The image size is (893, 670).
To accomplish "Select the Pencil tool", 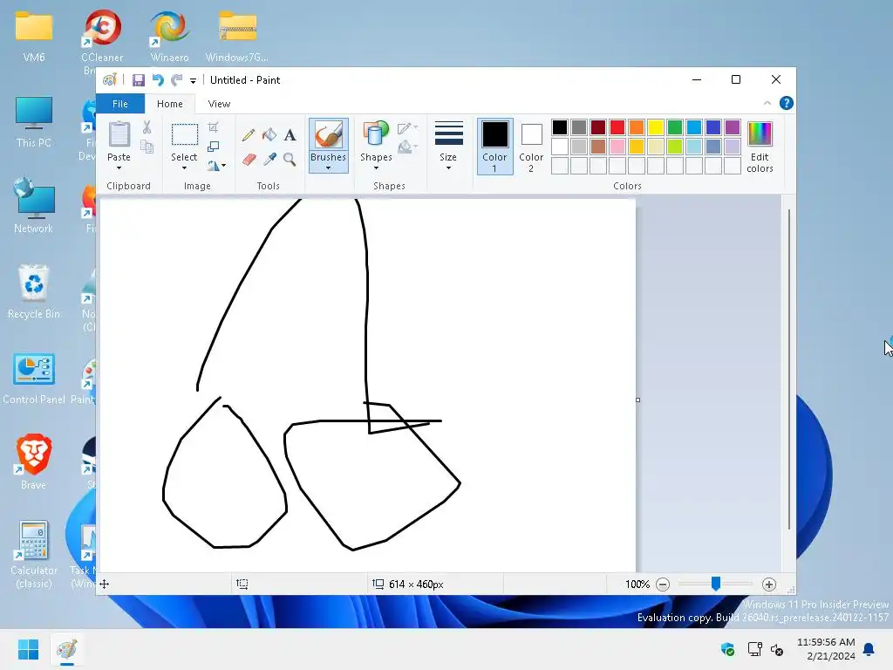I will (249, 135).
